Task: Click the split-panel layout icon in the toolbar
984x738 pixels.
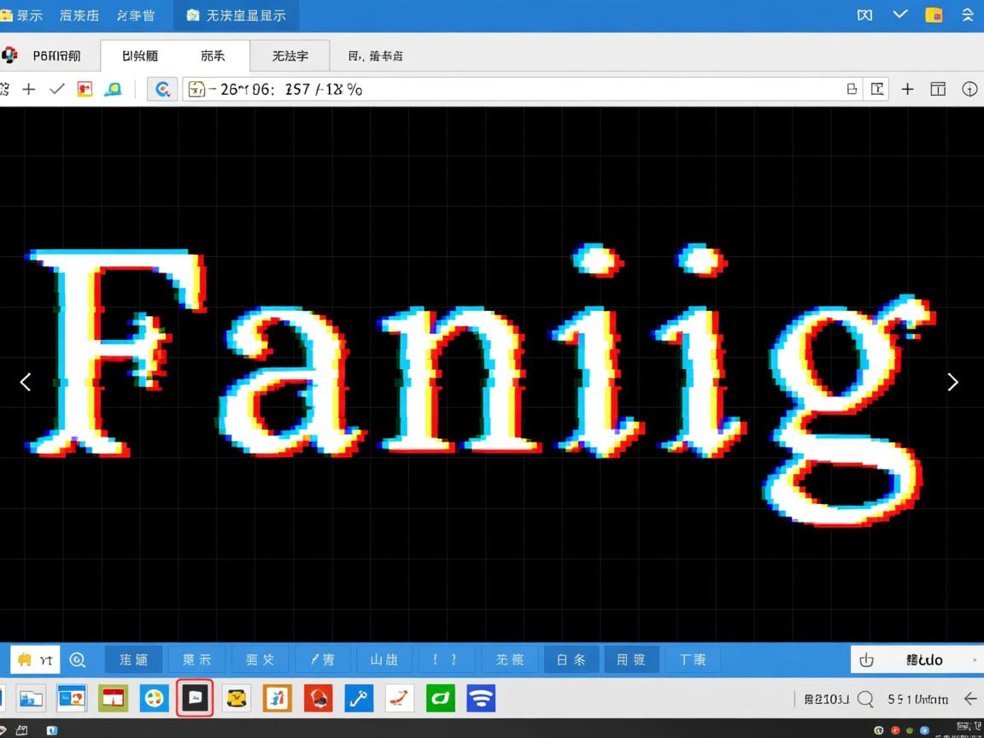Action: click(938, 89)
